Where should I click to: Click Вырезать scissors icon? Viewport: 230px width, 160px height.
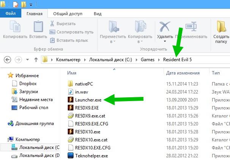click(x=52, y=24)
